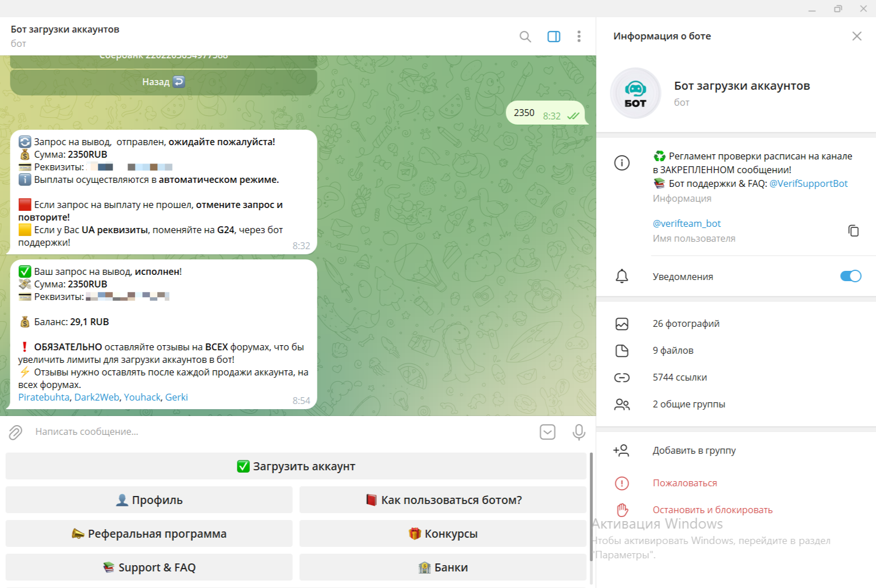Open the 26 фотографий shared media
Image resolution: width=876 pixels, height=588 pixels.
[x=686, y=324]
